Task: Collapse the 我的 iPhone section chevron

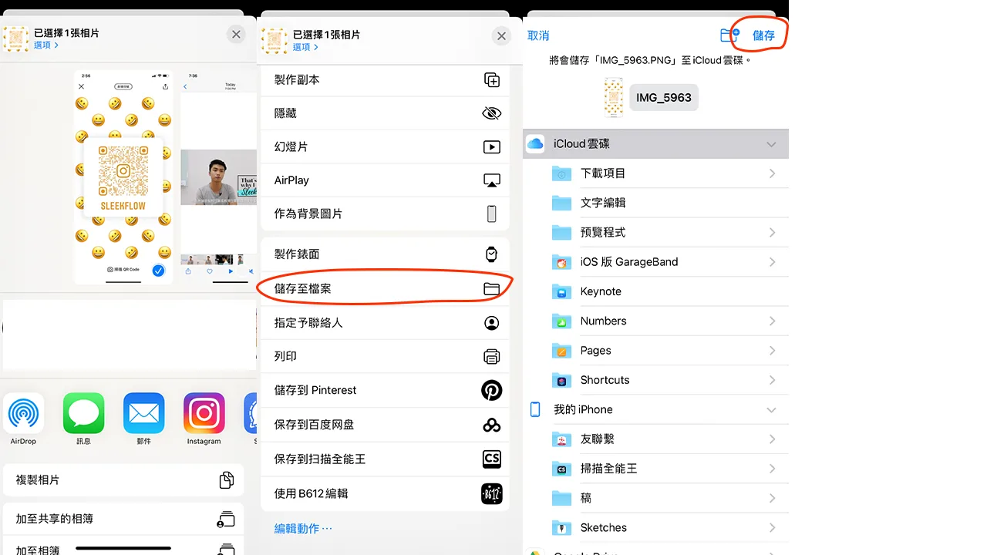Action: [771, 410]
